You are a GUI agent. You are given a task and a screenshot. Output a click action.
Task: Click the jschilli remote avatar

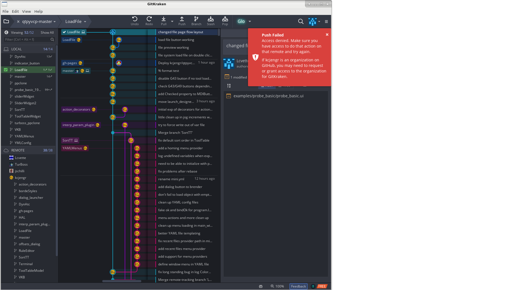[11, 171]
